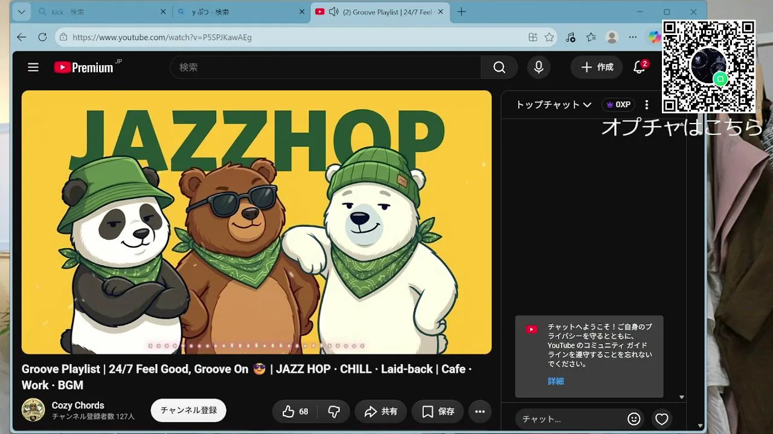Reload the page with refresh icon

(42, 37)
